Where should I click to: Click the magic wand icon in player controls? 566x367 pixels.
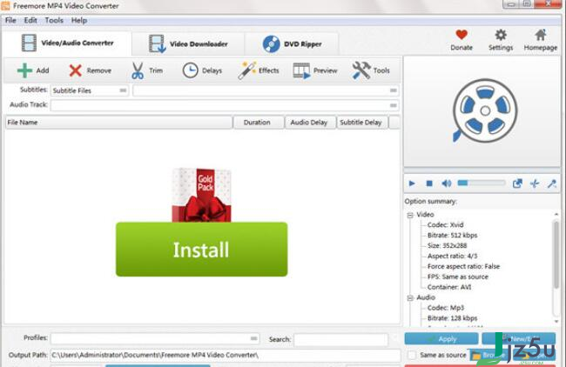[552, 183]
